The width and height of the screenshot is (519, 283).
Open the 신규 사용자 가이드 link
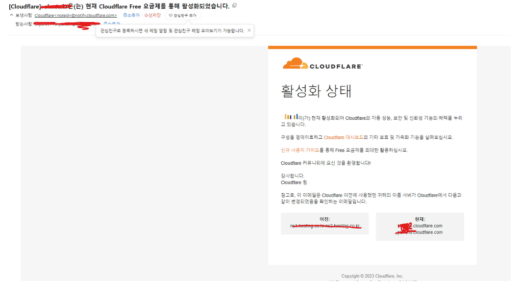click(x=300, y=150)
